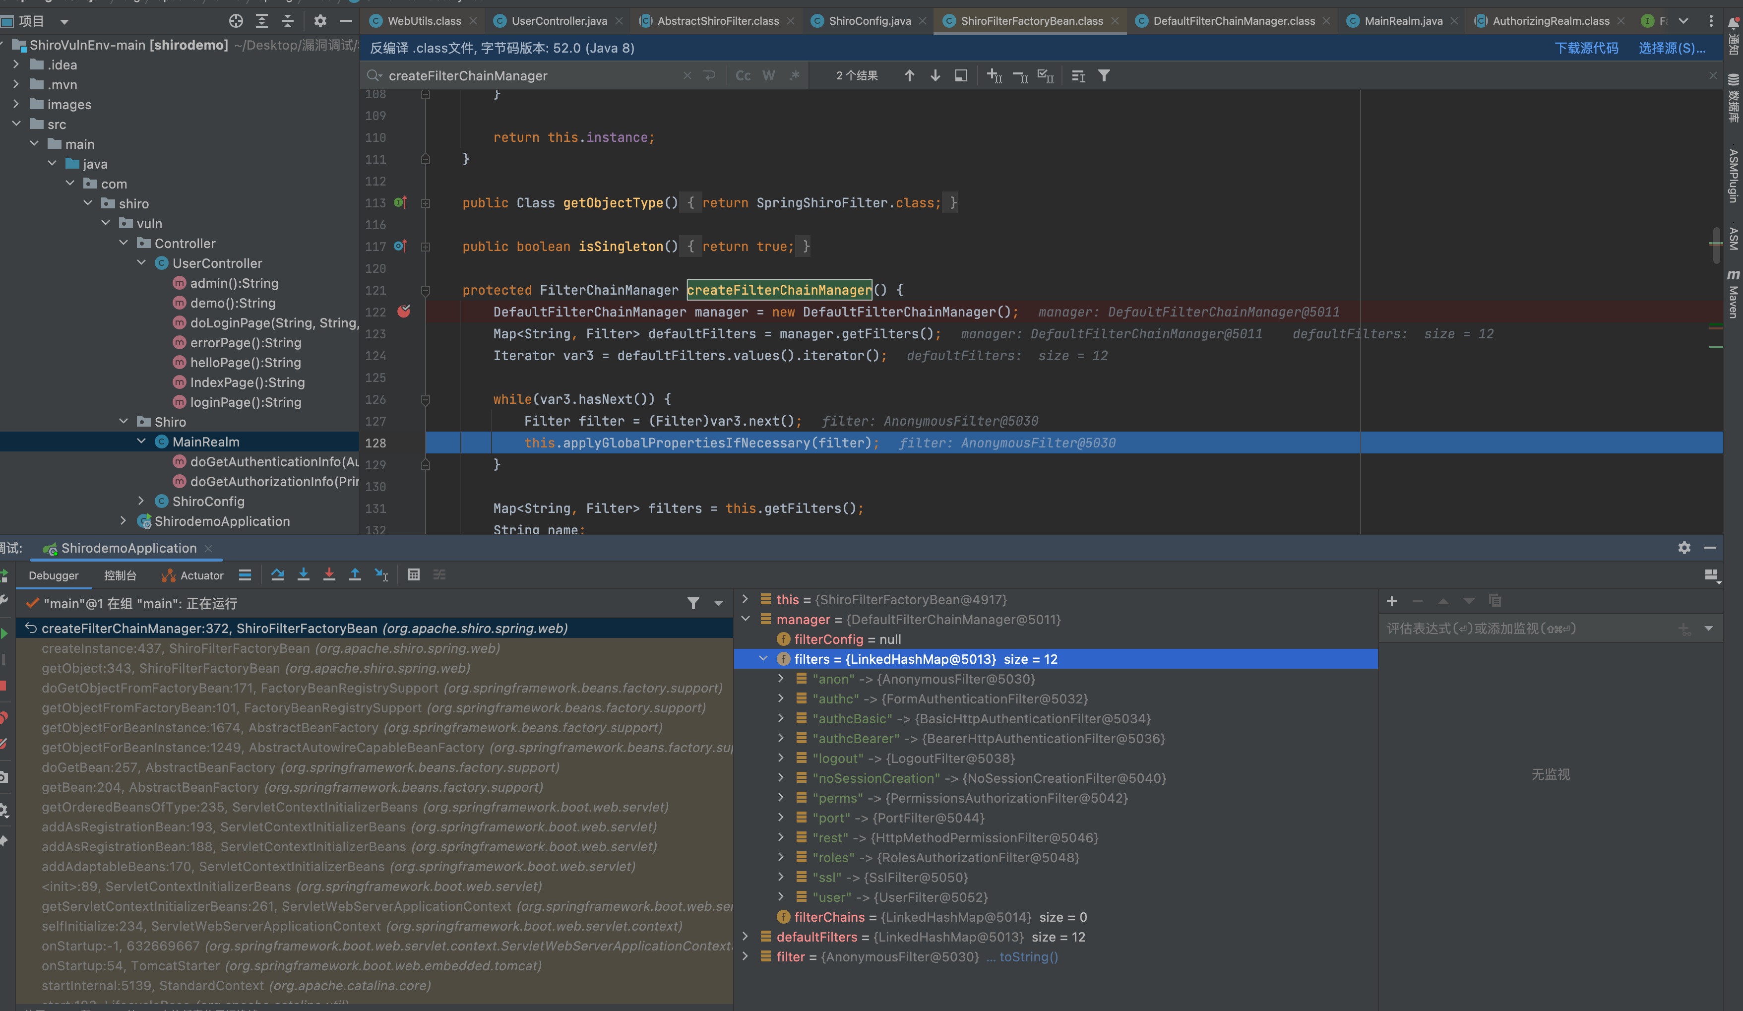
Task: Open the 控制台 console tab
Action: (x=121, y=575)
